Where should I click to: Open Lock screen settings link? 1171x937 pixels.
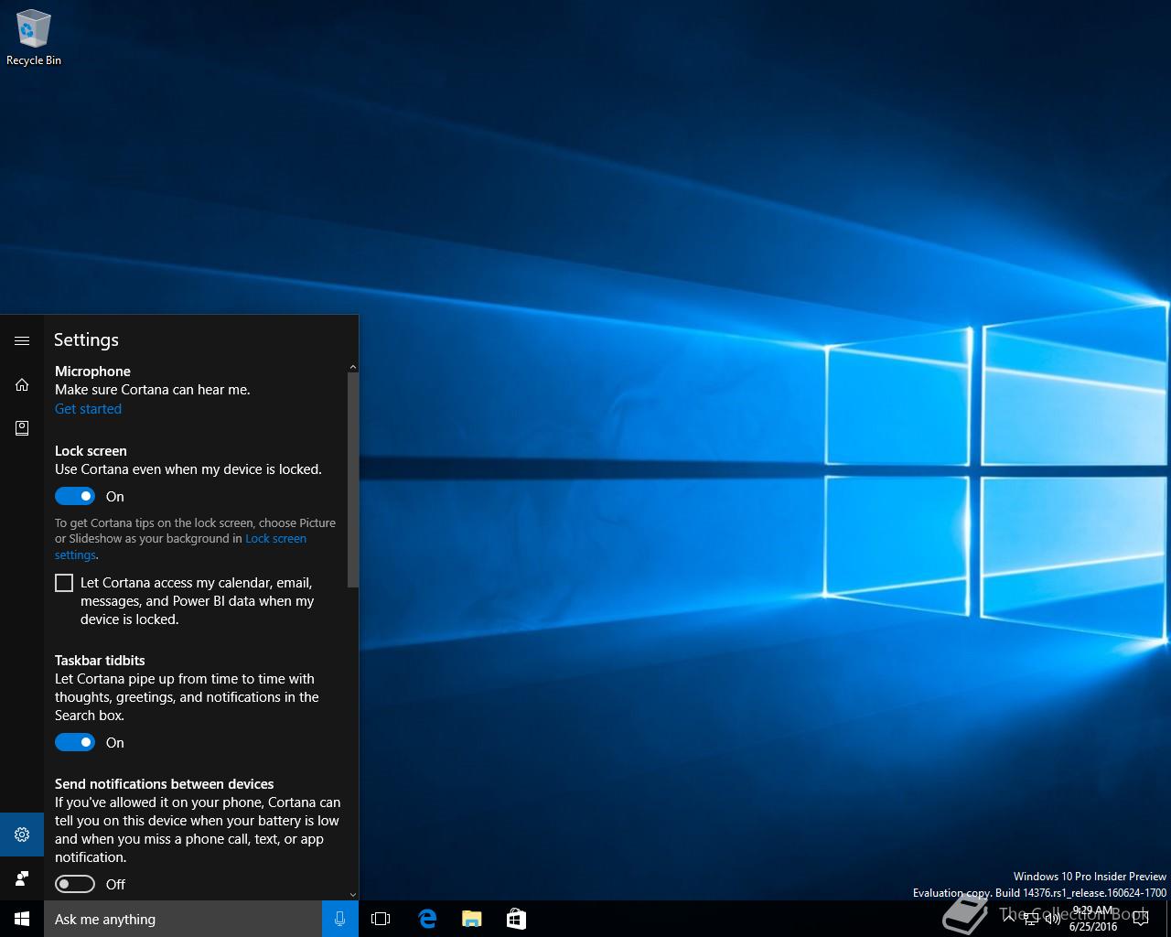click(x=275, y=539)
